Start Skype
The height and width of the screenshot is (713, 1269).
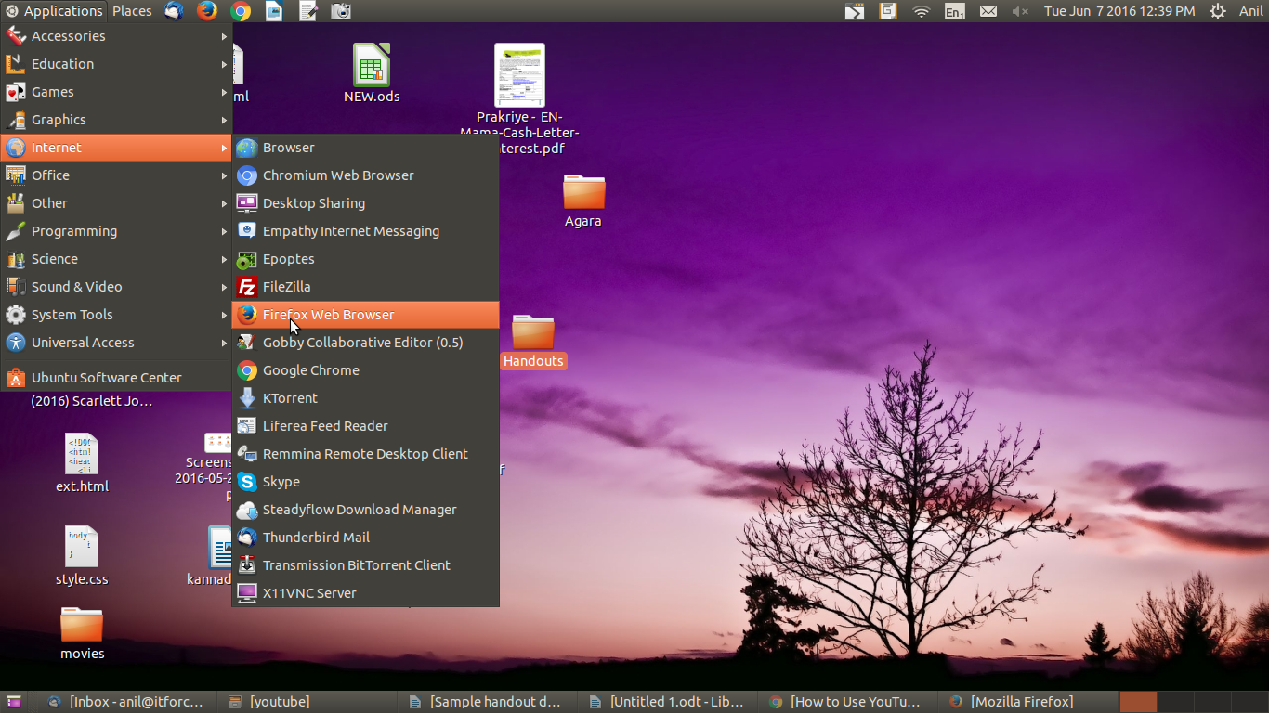[365, 482]
